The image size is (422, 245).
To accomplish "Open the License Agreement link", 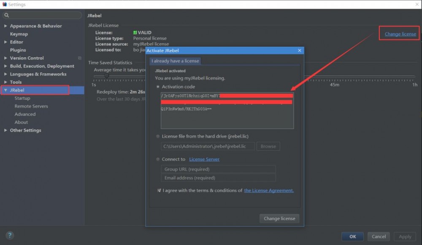I will click(x=269, y=190).
